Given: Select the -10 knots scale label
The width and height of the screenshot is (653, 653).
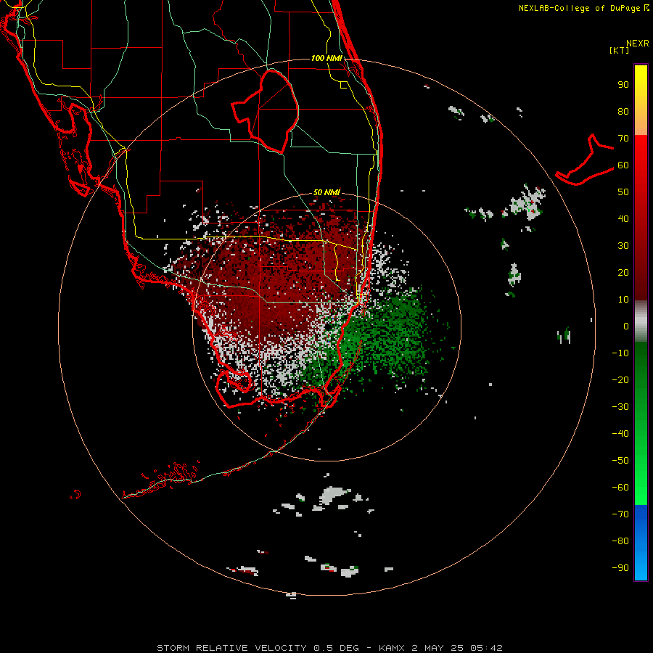Looking at the screenshot, I should coord(620,353).
